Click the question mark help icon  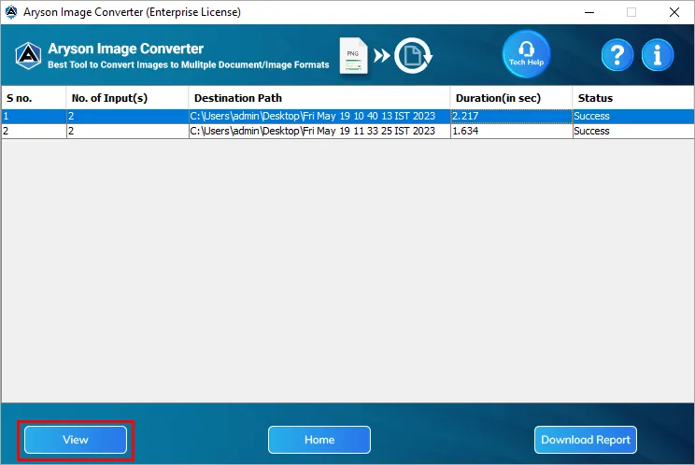[617, 55]
